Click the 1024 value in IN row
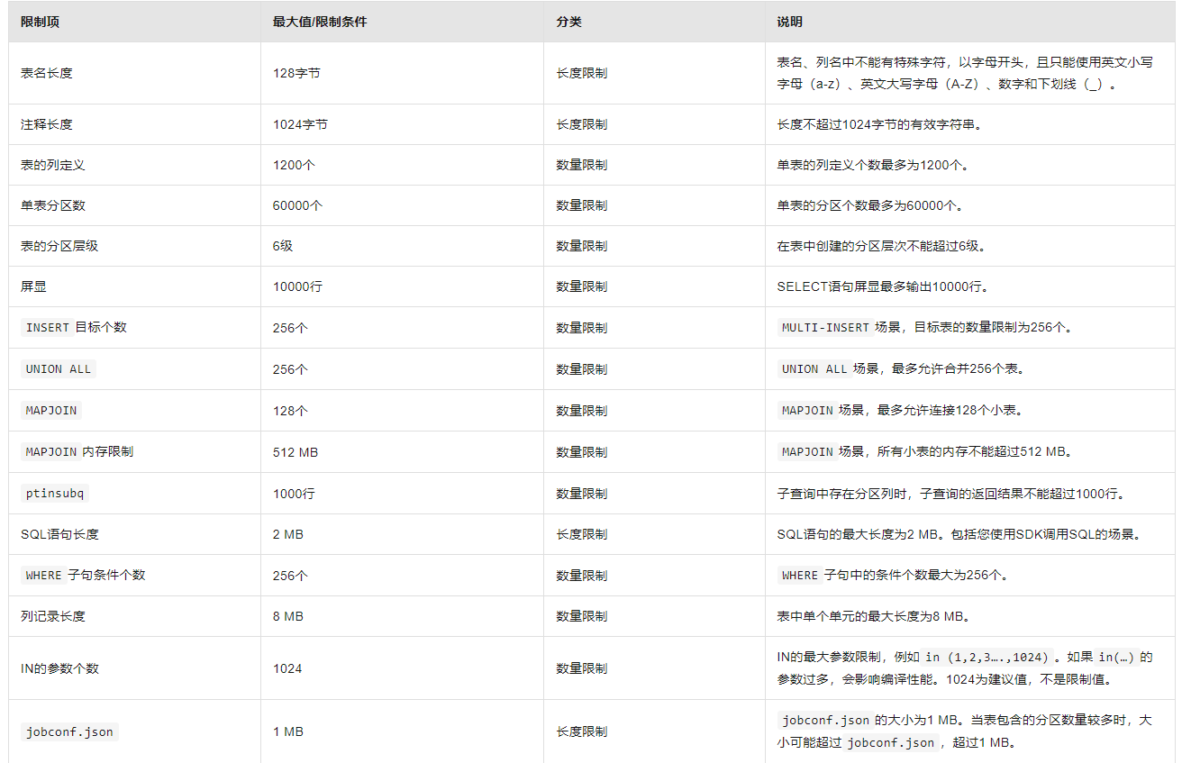Viewport: 1191px width, 763px height. tap(287, 668)
